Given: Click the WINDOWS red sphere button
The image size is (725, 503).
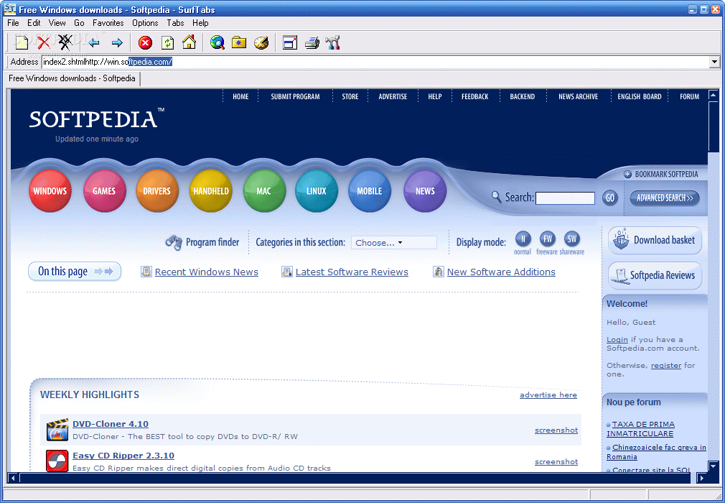Looking at the screenshot, I should pyautogui.click(x=50, y=191).
